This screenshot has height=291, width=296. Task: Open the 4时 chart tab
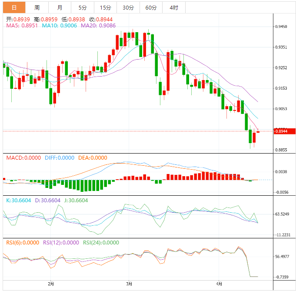[173, 7]
